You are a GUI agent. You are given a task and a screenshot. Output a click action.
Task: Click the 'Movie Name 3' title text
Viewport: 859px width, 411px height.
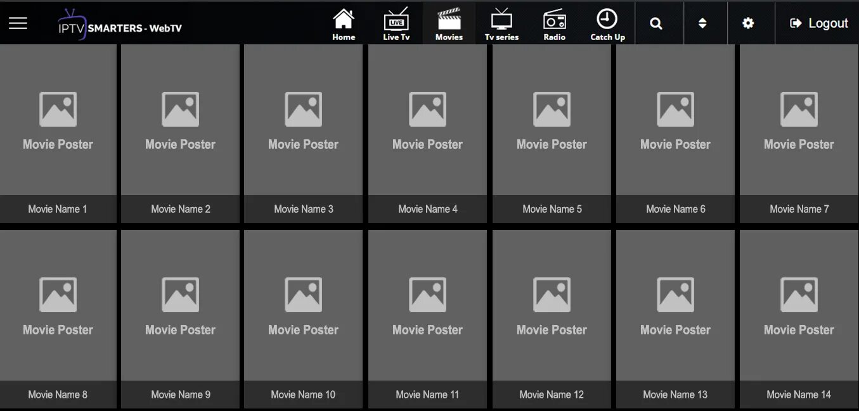click(304, 209)
